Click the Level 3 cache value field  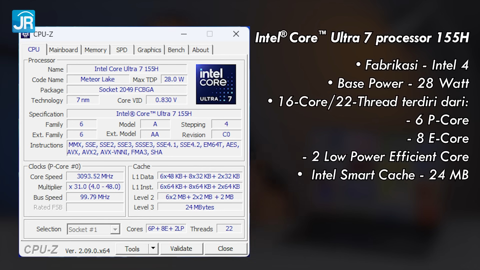pos(199,207)
